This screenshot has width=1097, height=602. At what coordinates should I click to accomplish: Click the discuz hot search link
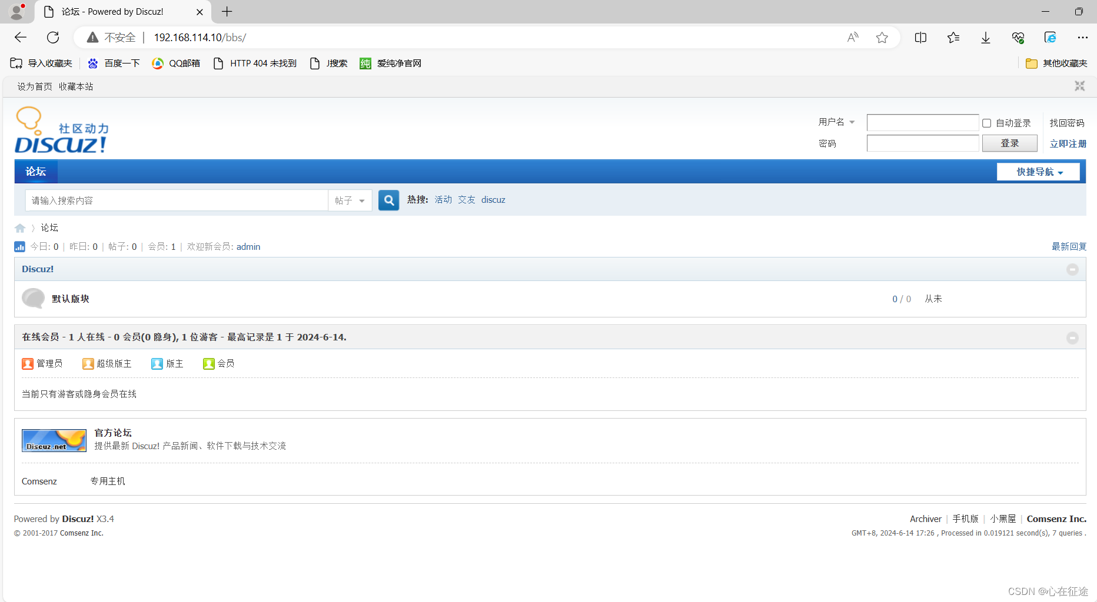pyautogui.click(x=493, y=200)
